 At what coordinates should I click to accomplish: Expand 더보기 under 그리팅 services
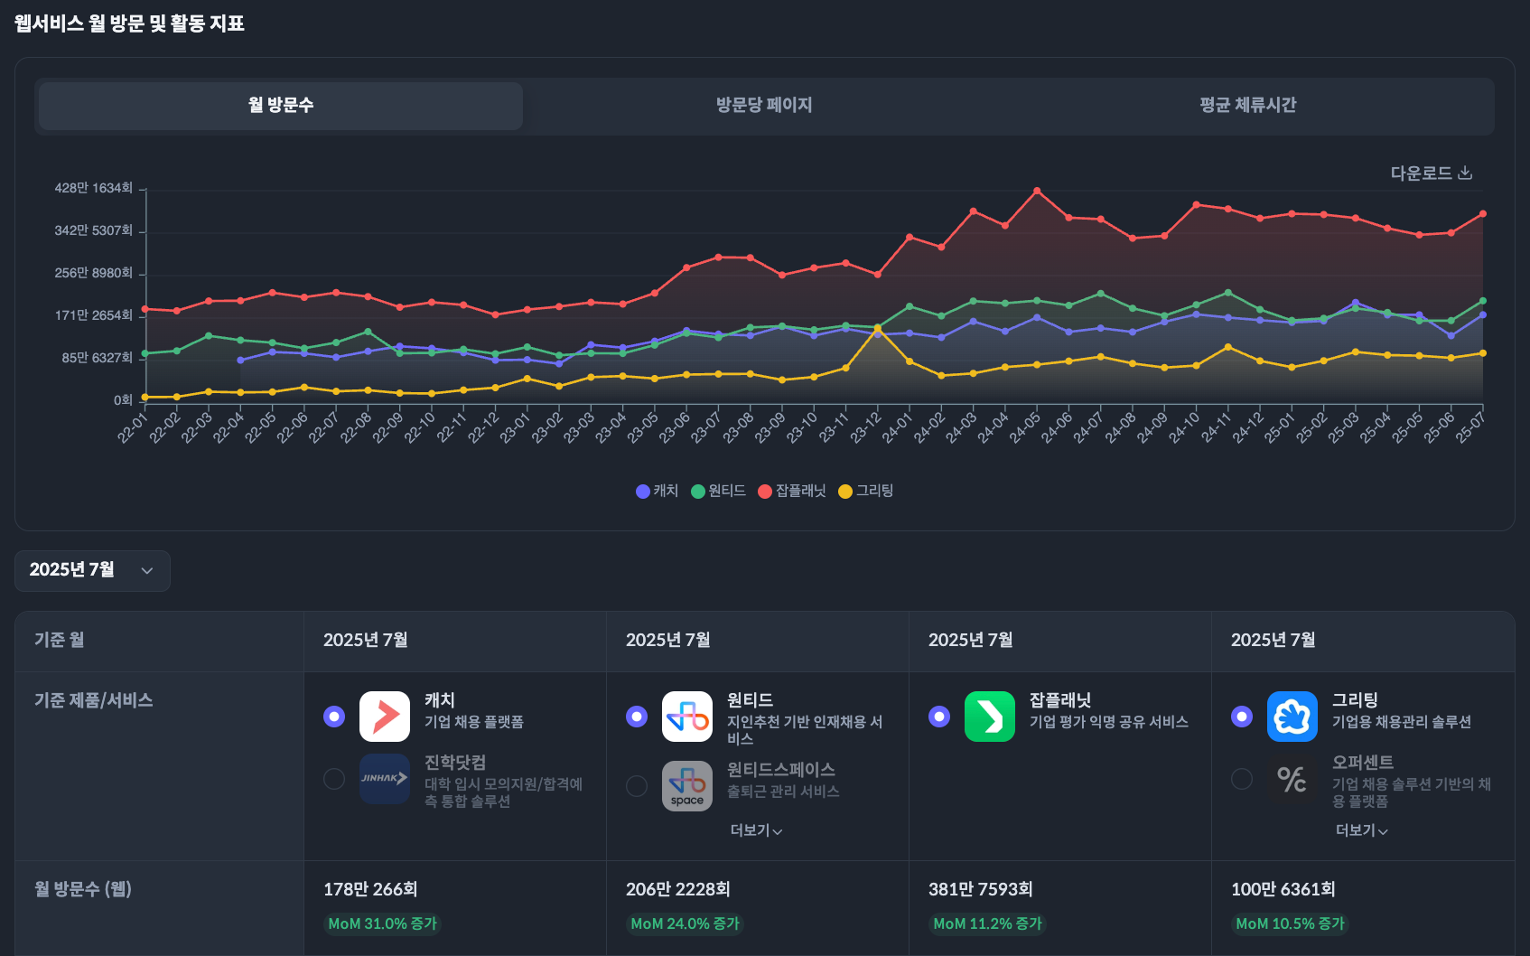(x=1361, y=830)
